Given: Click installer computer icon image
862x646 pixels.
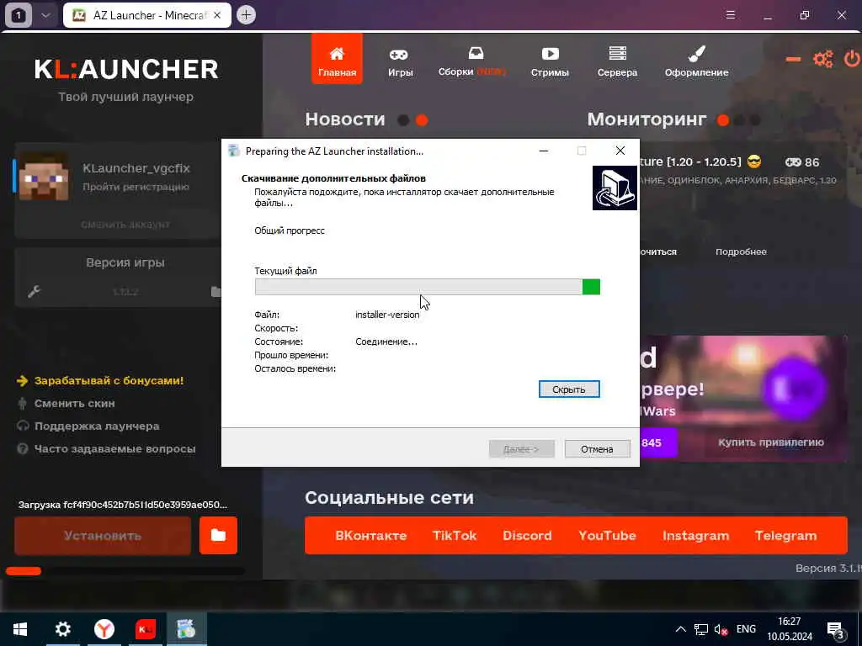Looking at the screenshot, I should point(615,188).
